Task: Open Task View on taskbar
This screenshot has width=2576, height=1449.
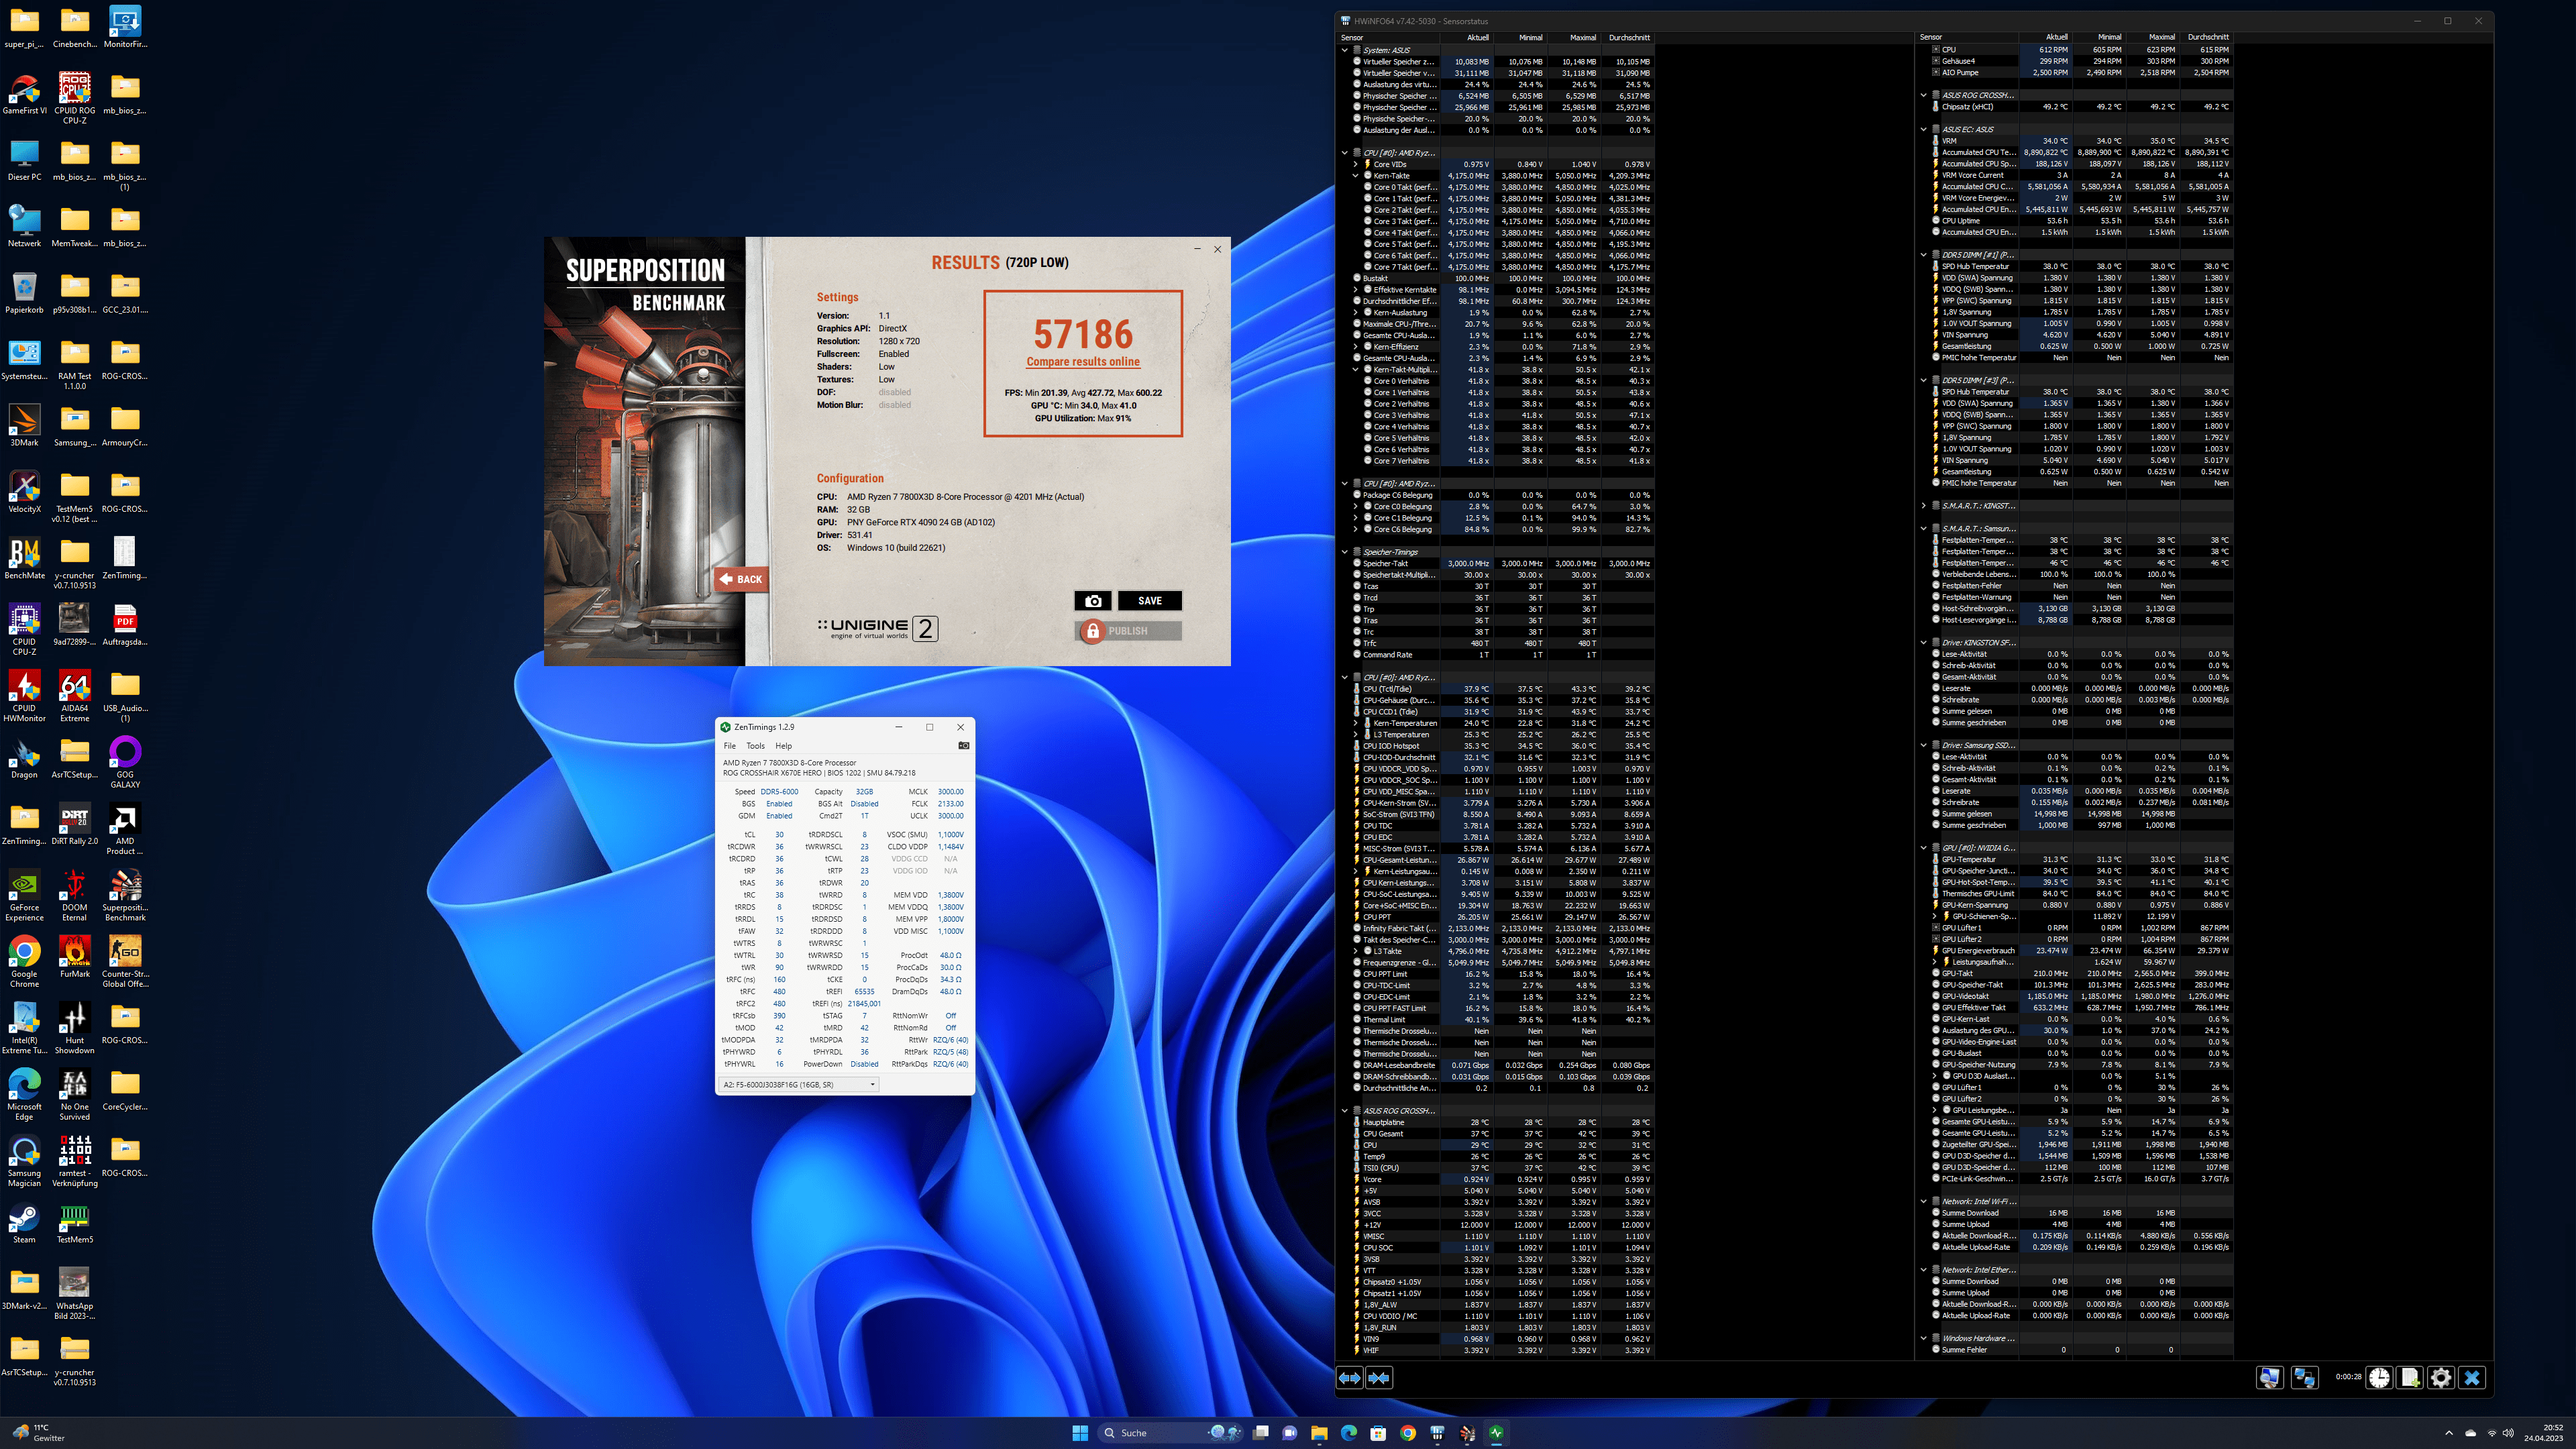Action: (1261, 1433)
